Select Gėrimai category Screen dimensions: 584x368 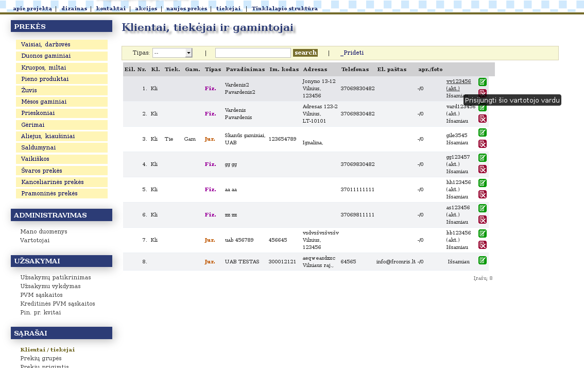[62, 125]
